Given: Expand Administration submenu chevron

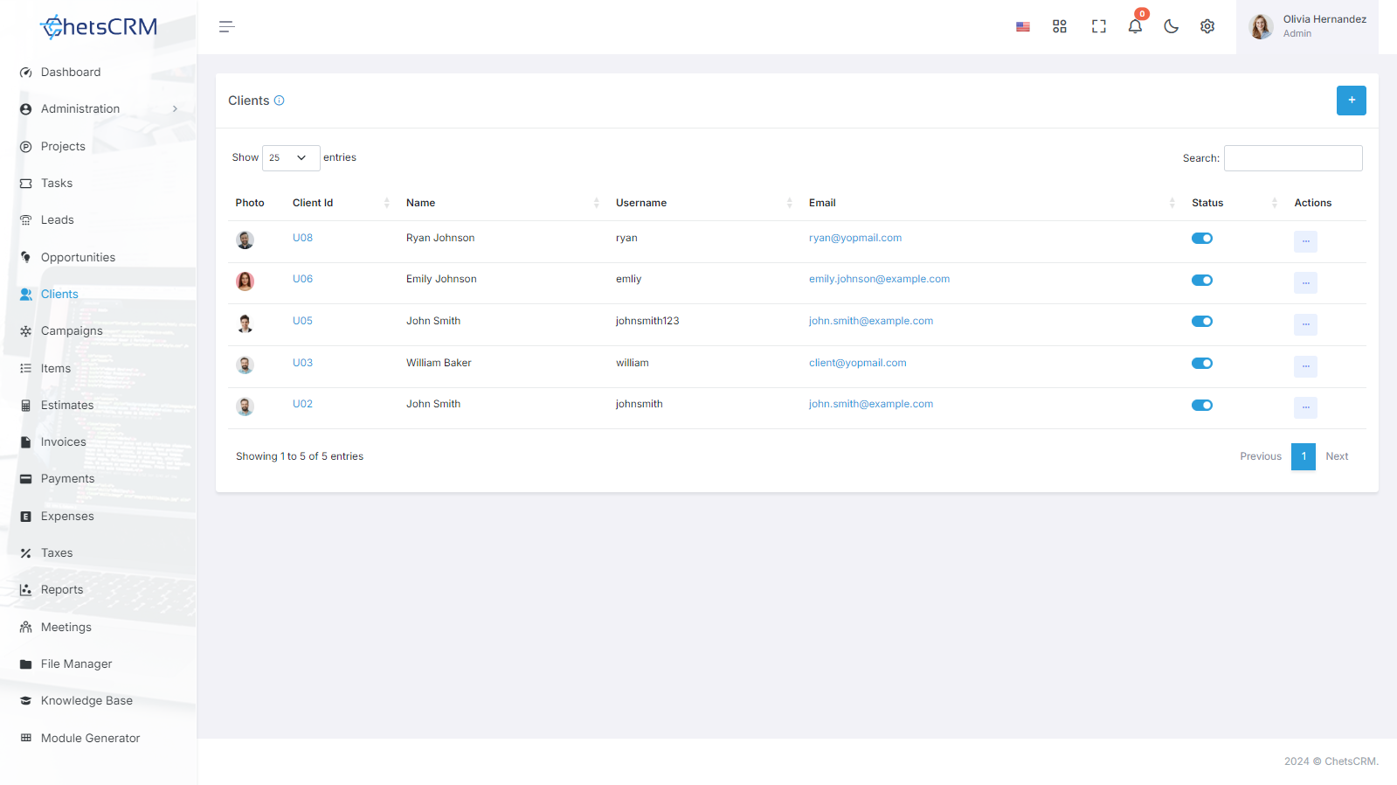Looking at the screenshot, I should [175, 109].
